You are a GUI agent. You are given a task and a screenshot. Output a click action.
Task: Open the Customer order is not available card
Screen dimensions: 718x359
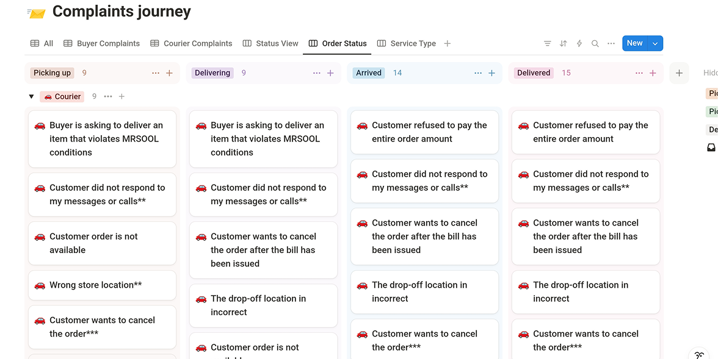pos(102,243)
